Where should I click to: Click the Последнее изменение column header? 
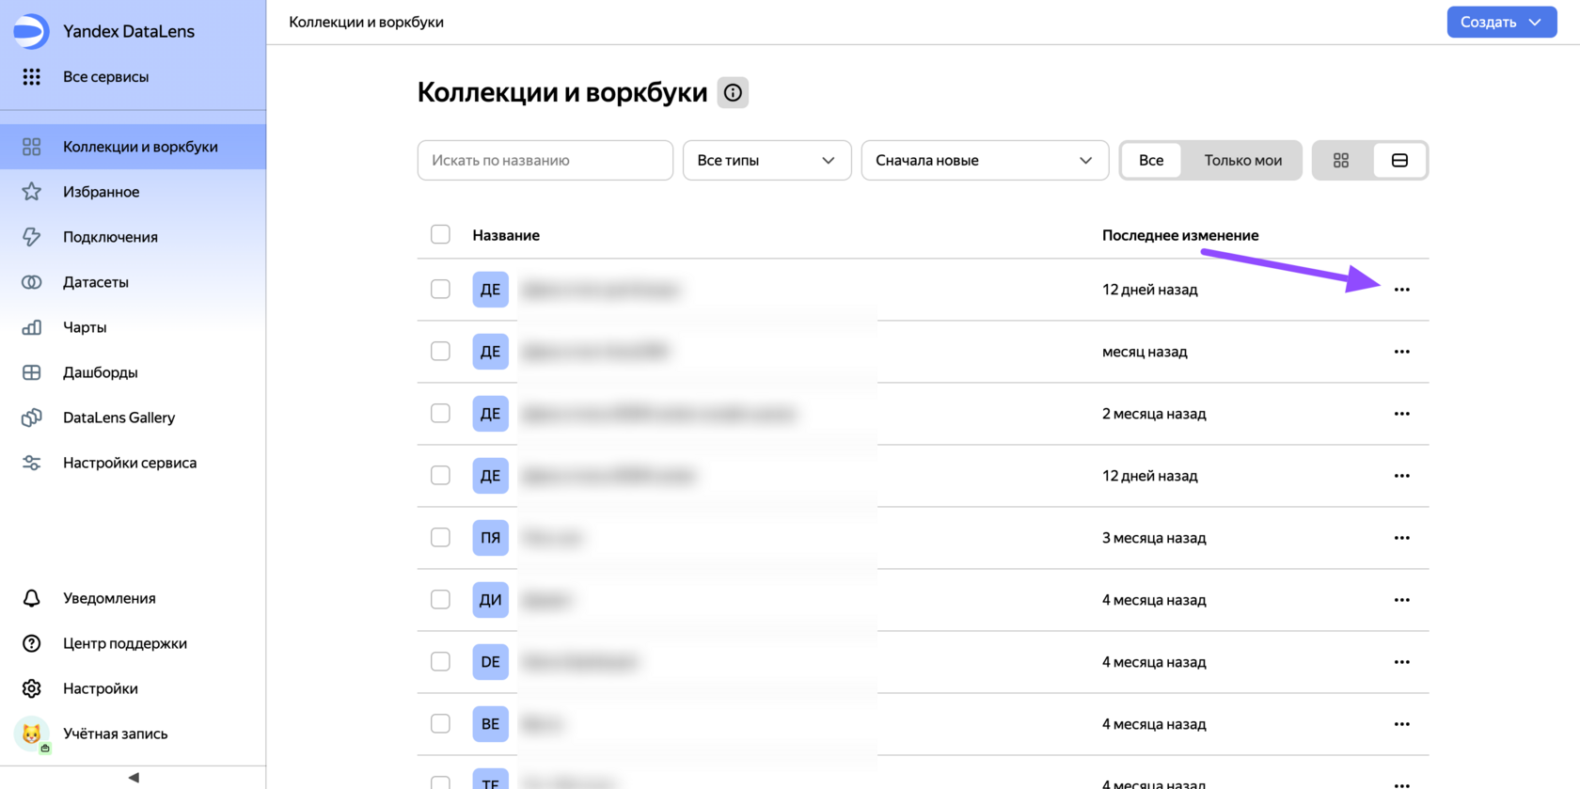pos(1180,235)
